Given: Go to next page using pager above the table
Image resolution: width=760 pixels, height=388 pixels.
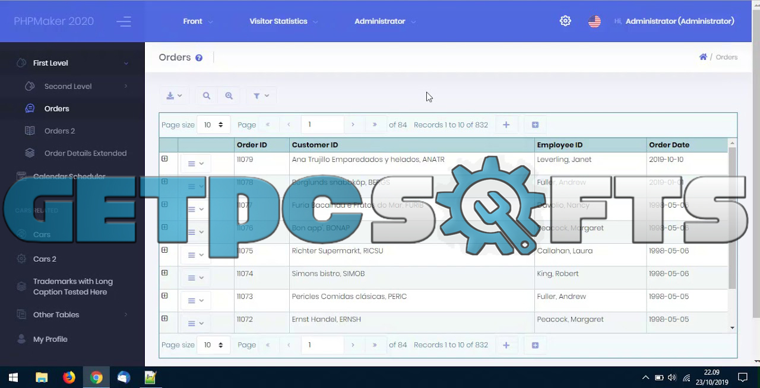Looking at the screenshot, I should [x=353, y=125].
